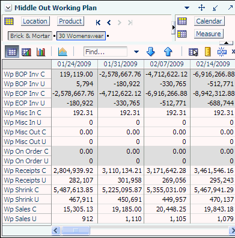Find next with the down arrow
Image resolution: width=235 pixels, height=238 pixels.
151,52
